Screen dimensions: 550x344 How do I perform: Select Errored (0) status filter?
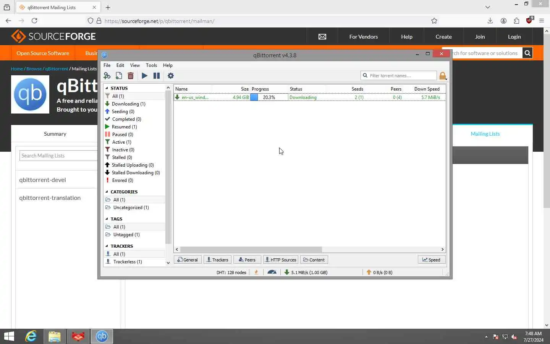coord(134,180)
